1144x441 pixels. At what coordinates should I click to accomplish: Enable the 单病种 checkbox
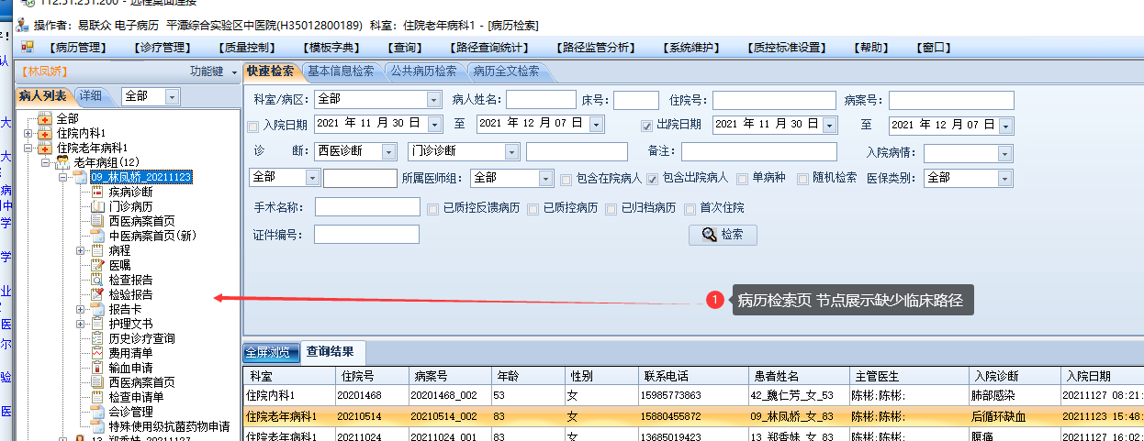click(742, 179)
